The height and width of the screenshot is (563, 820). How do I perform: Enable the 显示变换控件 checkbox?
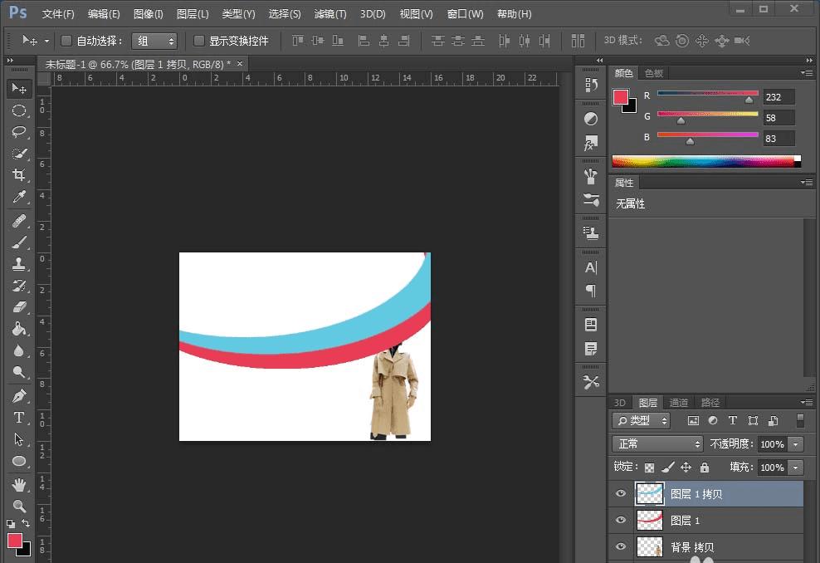199,41
